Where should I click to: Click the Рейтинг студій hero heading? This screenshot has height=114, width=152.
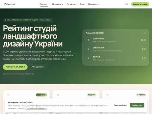pos(33,36)
